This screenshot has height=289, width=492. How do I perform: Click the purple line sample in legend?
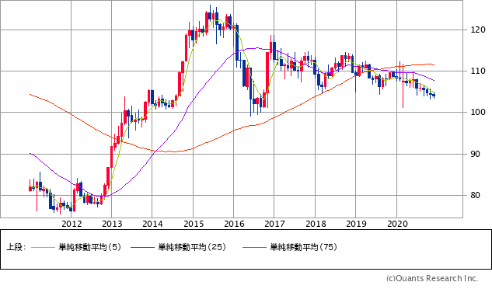coord(142,248)
